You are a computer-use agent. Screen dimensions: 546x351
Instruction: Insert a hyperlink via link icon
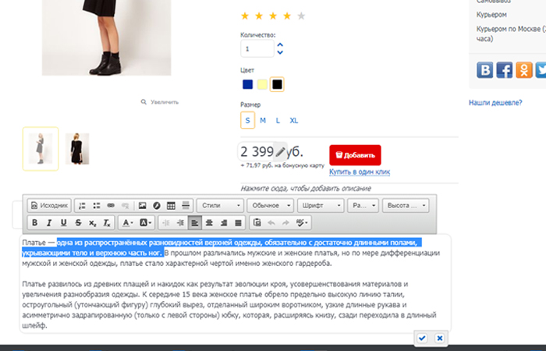(x=111, y=205)
